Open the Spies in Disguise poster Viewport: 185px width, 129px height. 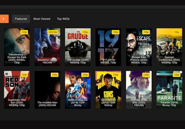click(x=78, y=90)
